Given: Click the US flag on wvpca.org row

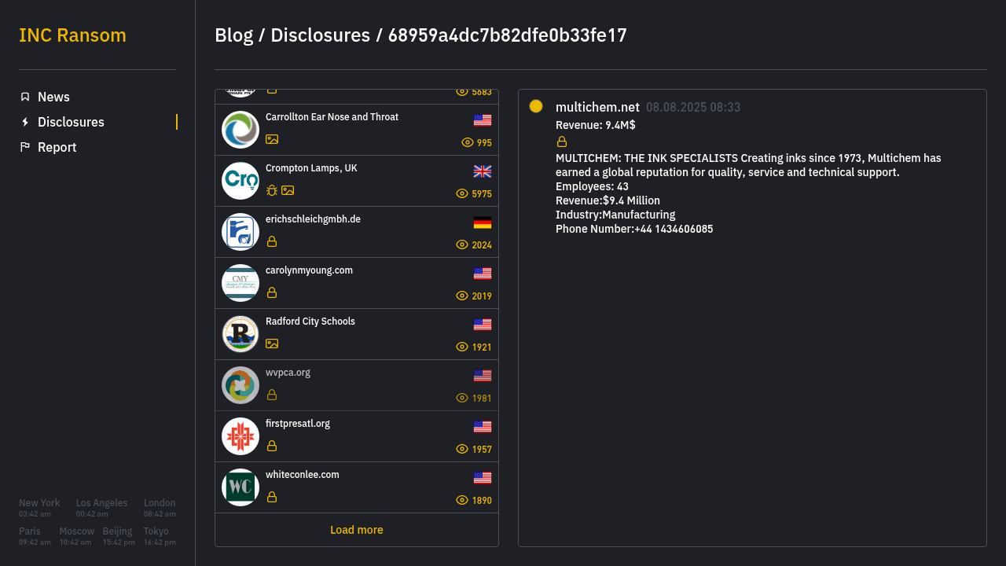Looking at the screenshot, I should [x=483, y=376].
